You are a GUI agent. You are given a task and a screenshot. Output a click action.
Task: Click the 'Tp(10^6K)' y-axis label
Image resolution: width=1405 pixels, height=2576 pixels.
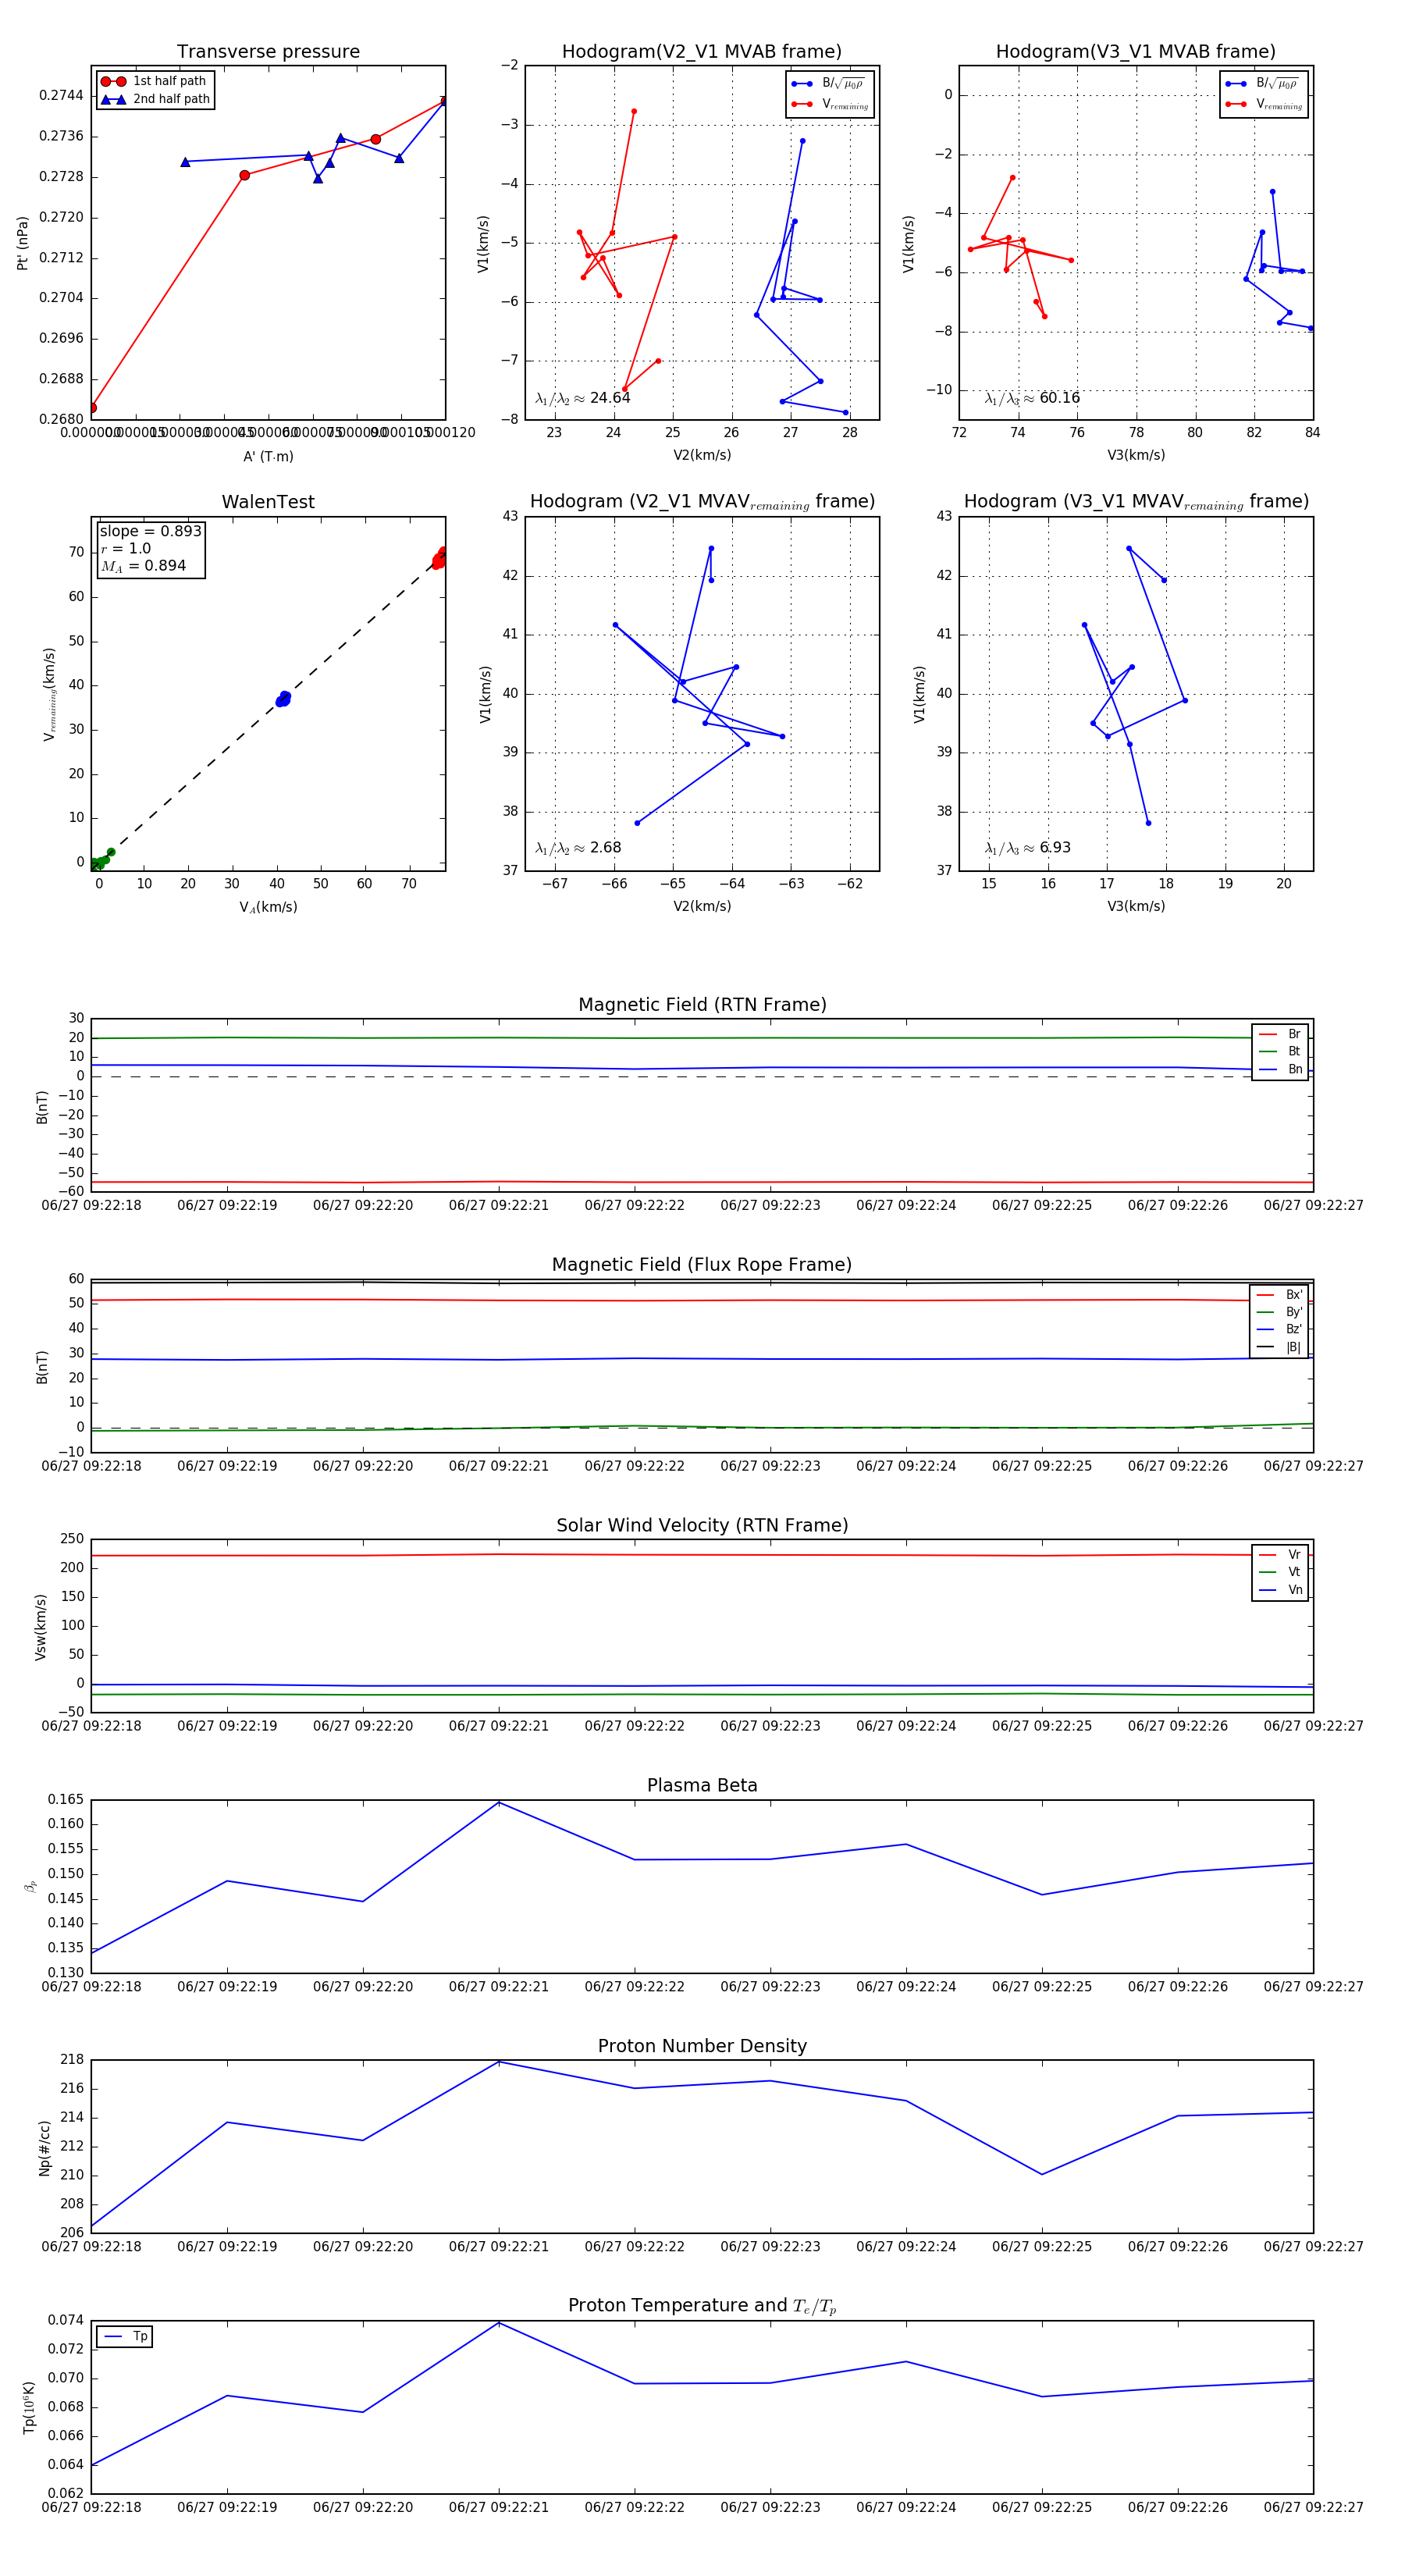coord(29,2407)
